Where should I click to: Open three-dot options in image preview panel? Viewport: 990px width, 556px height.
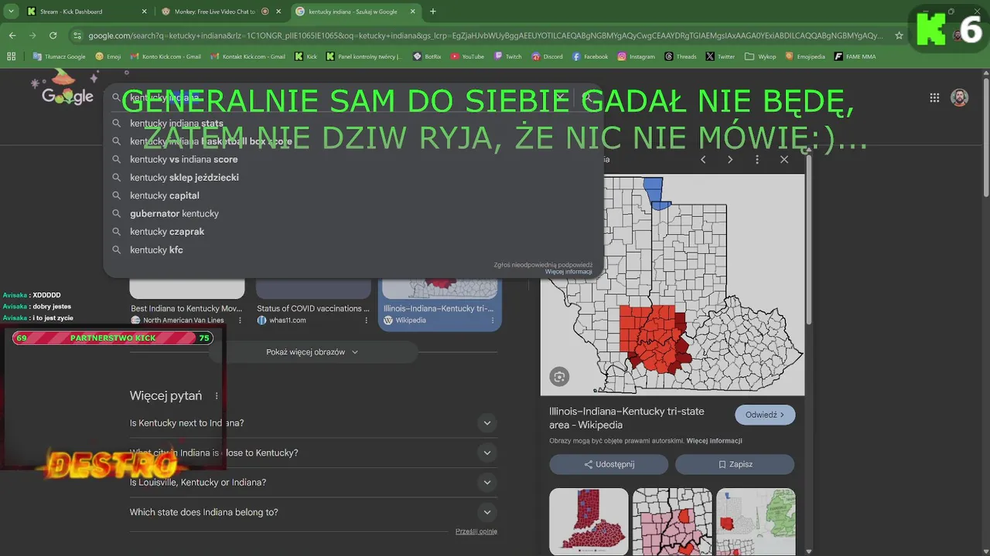tap(757, 159)
